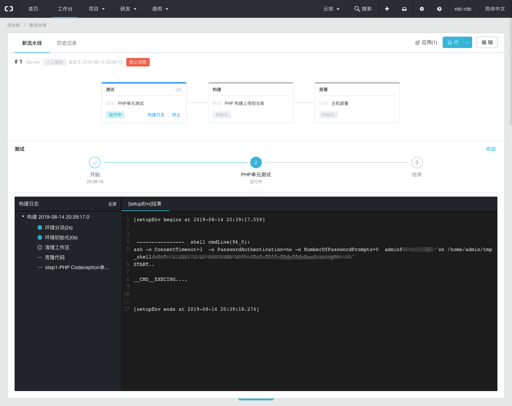This screenshot has width=512, height=406.
Task: Click 环境分派(2s) completed check icon
Action: [x=40, y=228]
